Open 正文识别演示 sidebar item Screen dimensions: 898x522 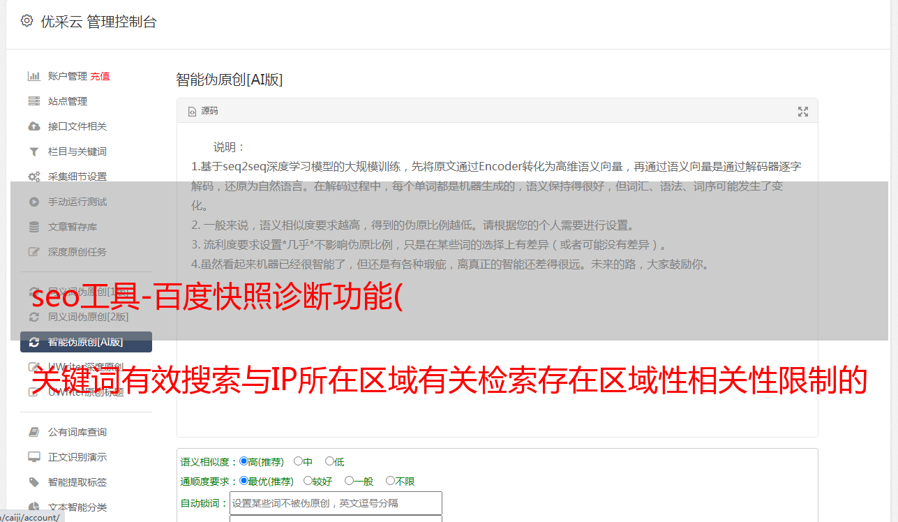[x=77, y=457]
